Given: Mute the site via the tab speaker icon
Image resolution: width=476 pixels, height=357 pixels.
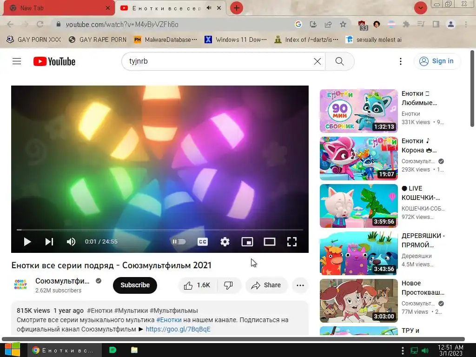Looking at the screenshot, I should pos(209,8).
